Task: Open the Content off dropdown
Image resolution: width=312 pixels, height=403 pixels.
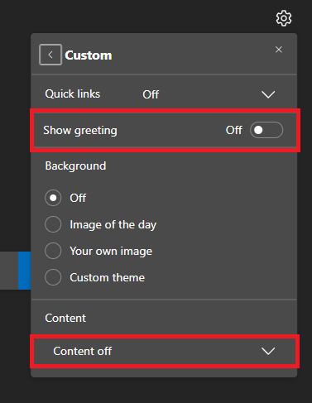Action: click(x=165, y=351)
